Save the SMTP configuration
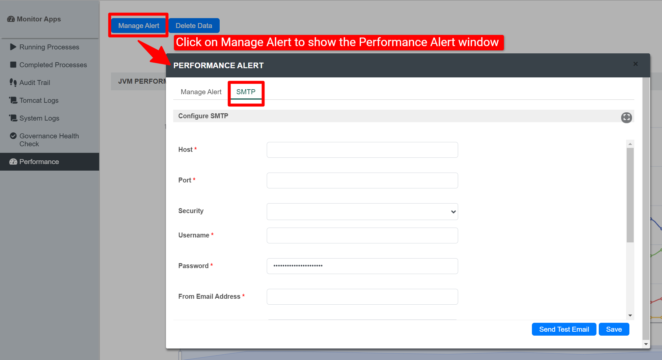 [614, 329]
